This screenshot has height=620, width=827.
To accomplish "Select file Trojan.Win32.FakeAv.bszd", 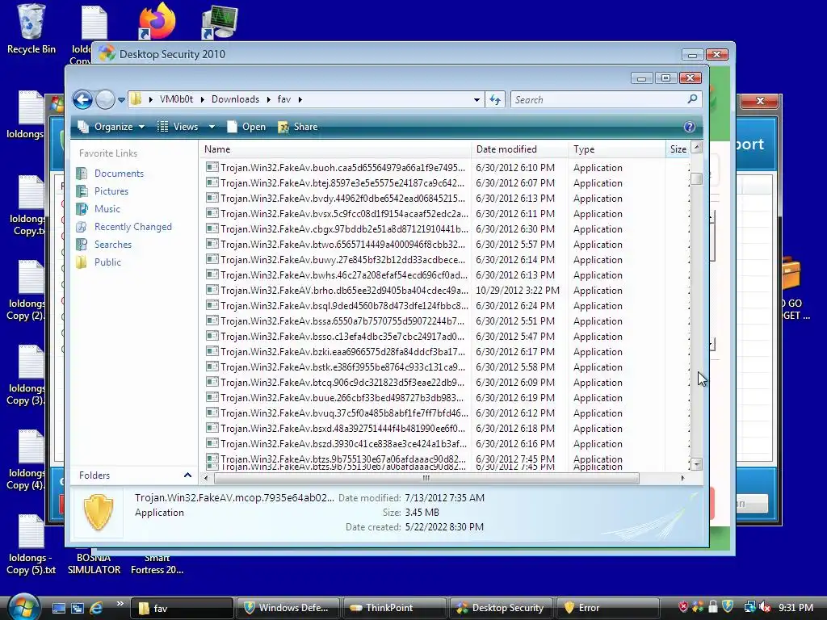I will 342,444.
